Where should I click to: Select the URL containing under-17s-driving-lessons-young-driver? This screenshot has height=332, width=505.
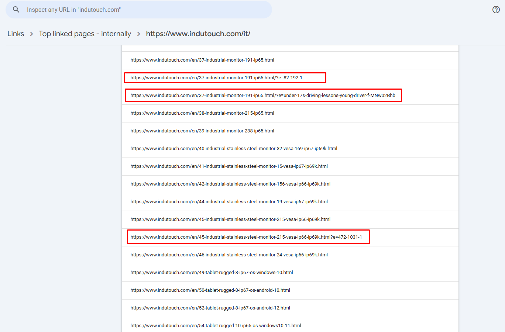(290, 96)
